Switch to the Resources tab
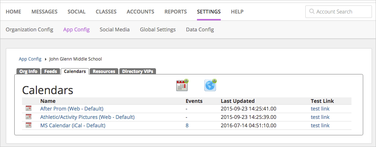376x147 pixels. point(104,71)
